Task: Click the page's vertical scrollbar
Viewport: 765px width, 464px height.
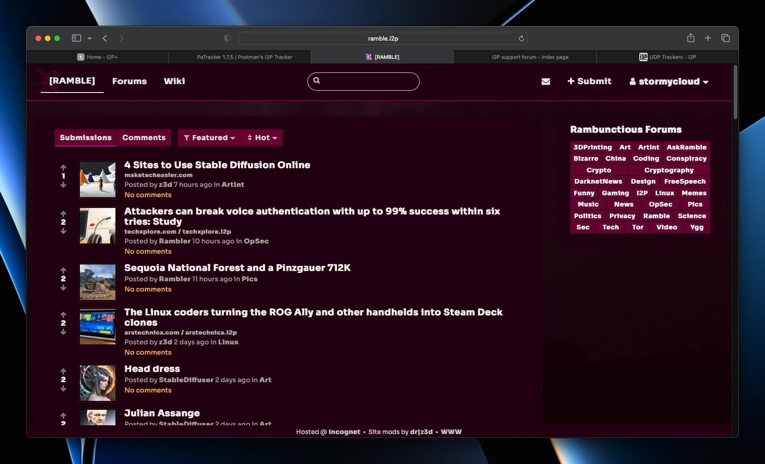Action: tap(735, 93)
